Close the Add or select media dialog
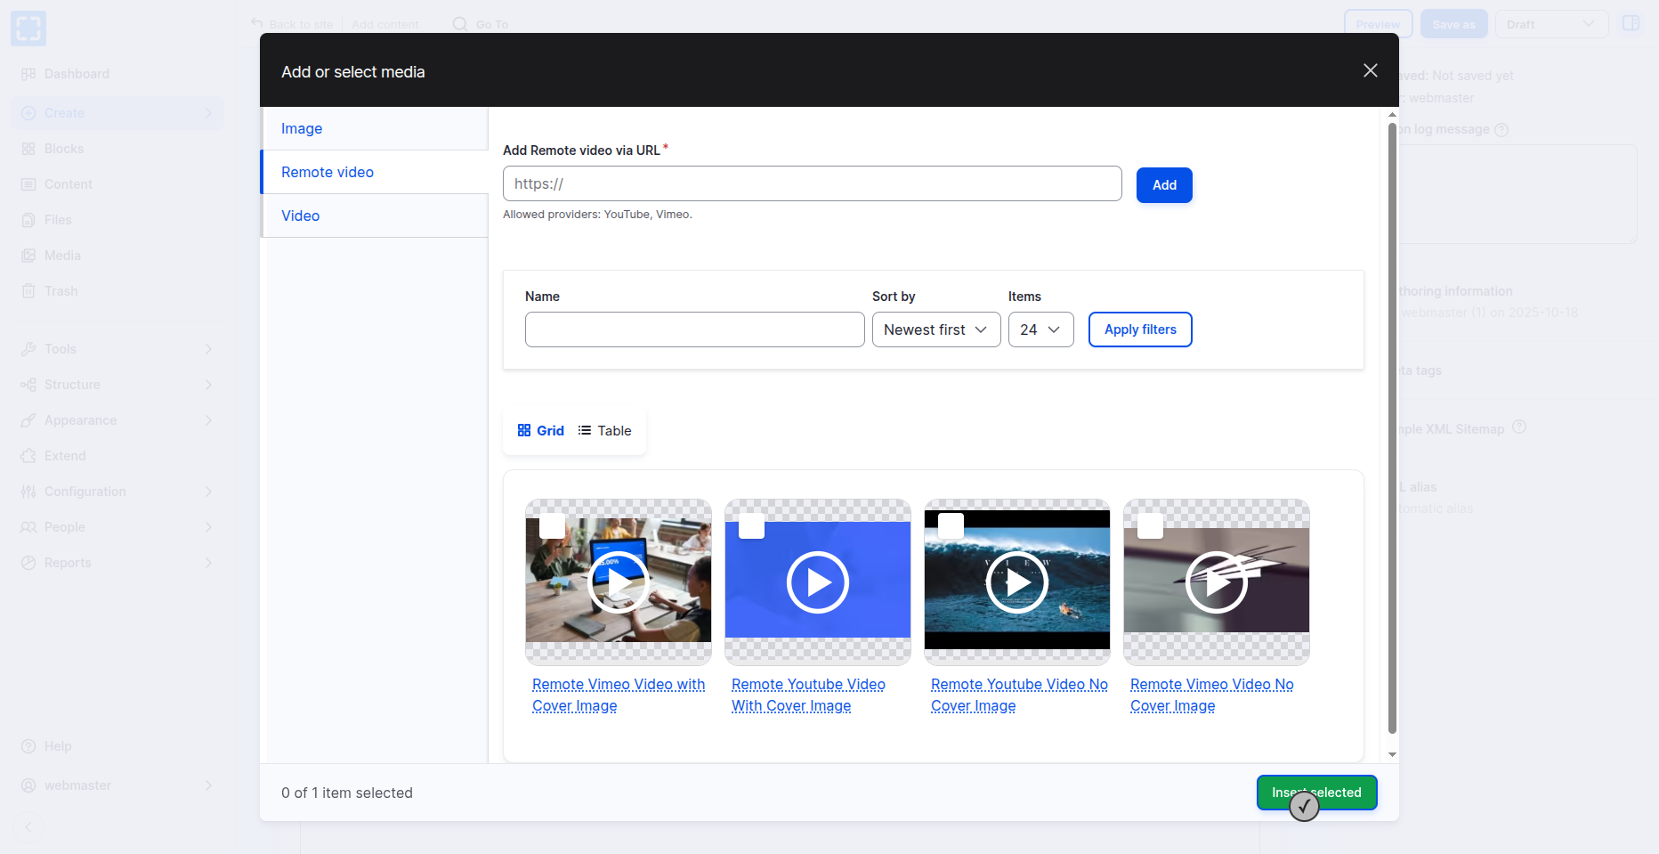The width and height of the screenshot is (1659, 854). [1371, 70]
